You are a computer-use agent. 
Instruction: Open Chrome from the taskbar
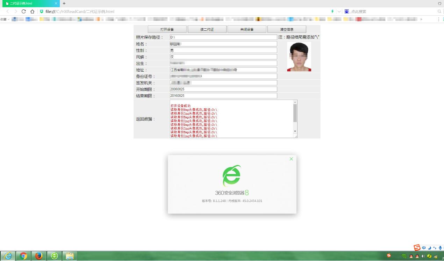click(23, 255)
